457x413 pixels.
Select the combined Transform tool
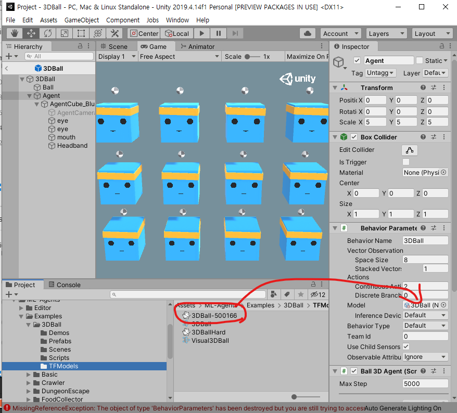point(98,33)
